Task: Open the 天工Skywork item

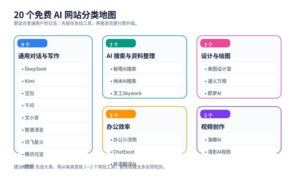Action: 144,93
